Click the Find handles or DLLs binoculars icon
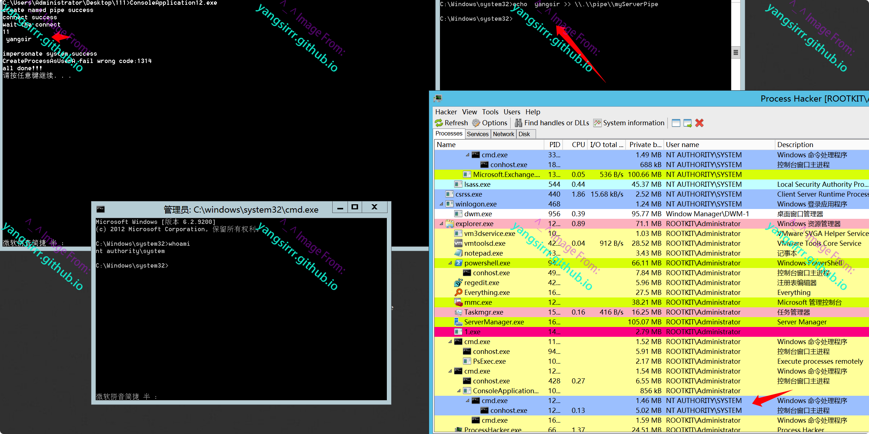The width and height of the screenshot is (869, 434). (x=518, y=123)
